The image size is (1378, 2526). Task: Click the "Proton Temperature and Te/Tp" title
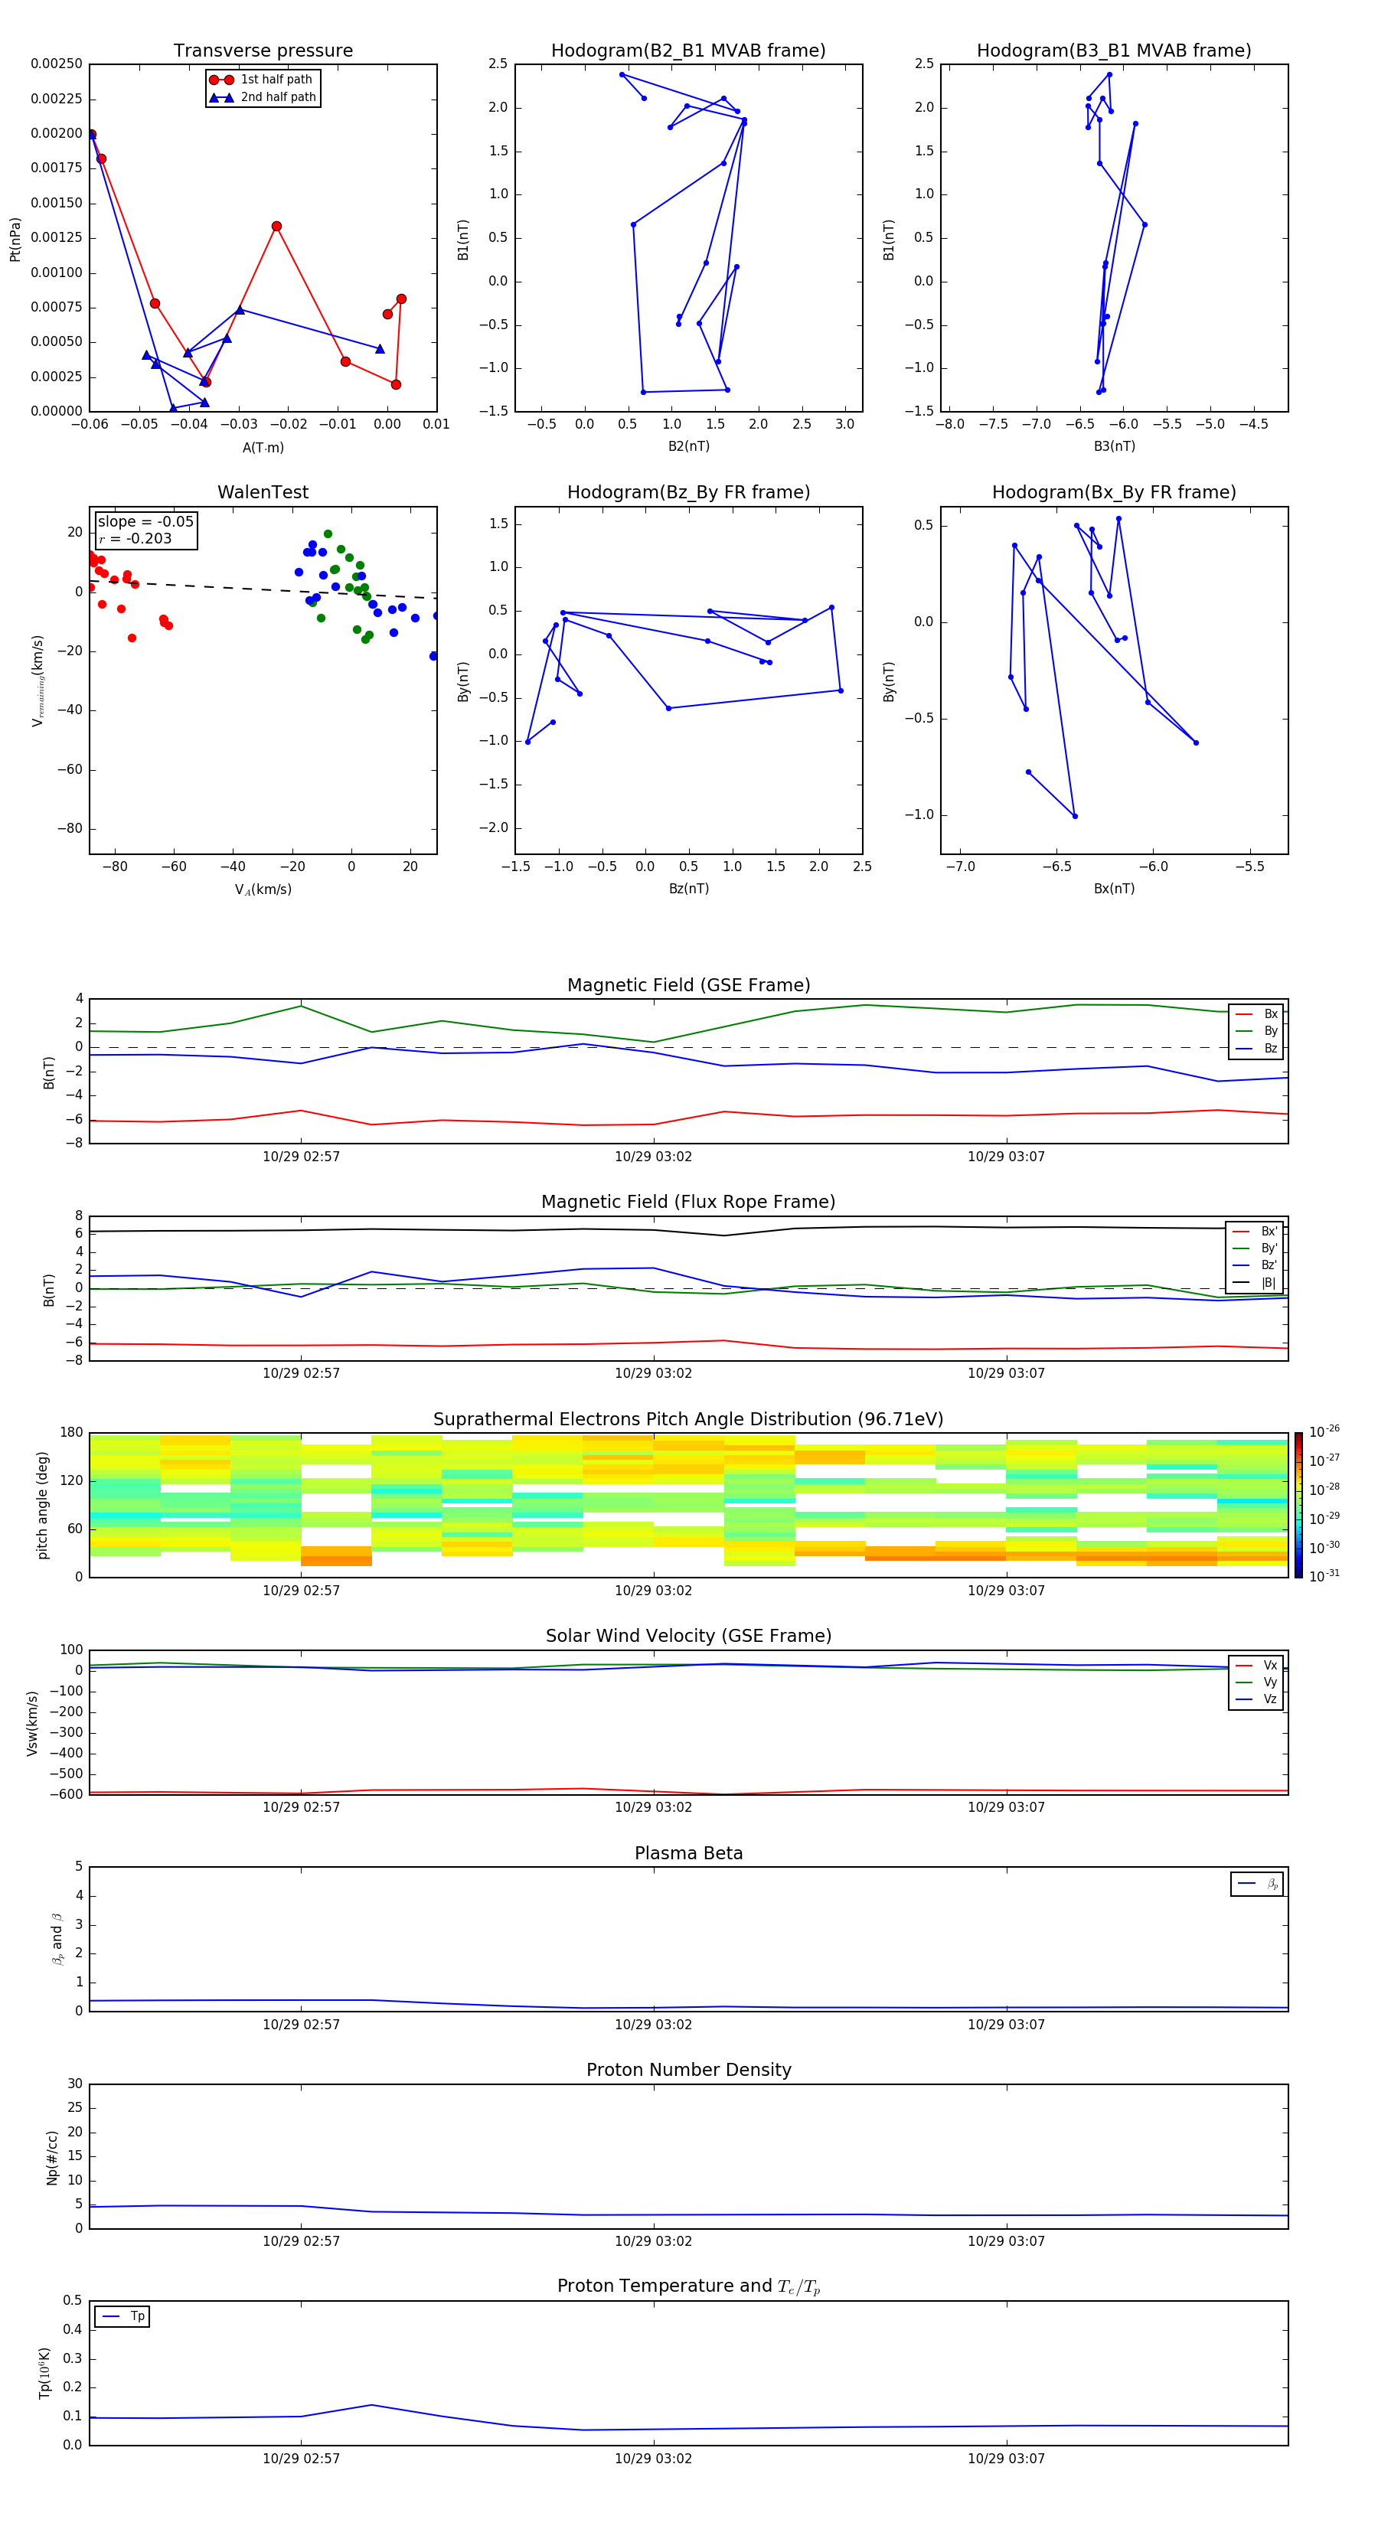pos(688,2286)
